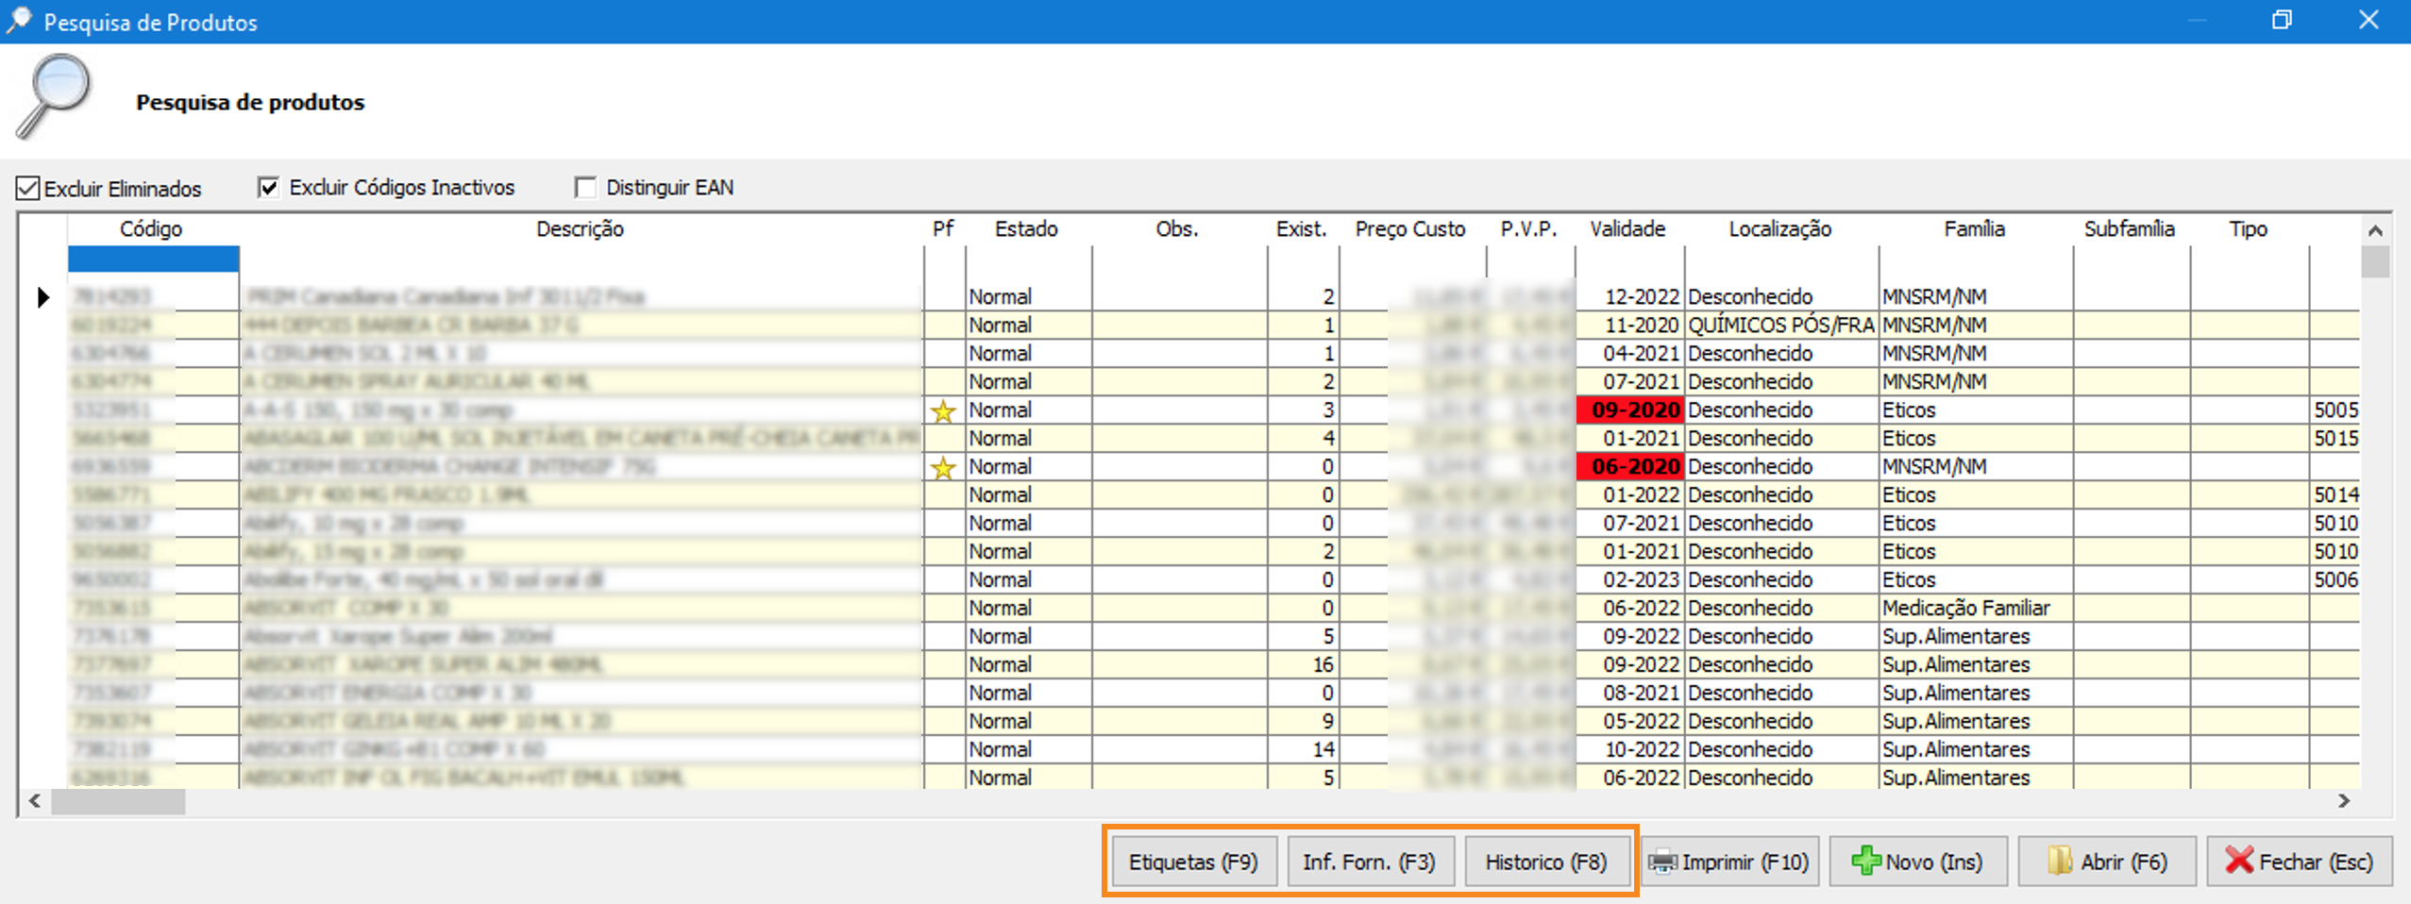Open Historico (F8) button
The image size is (2411, 904).
click(x=1545, y=862)
